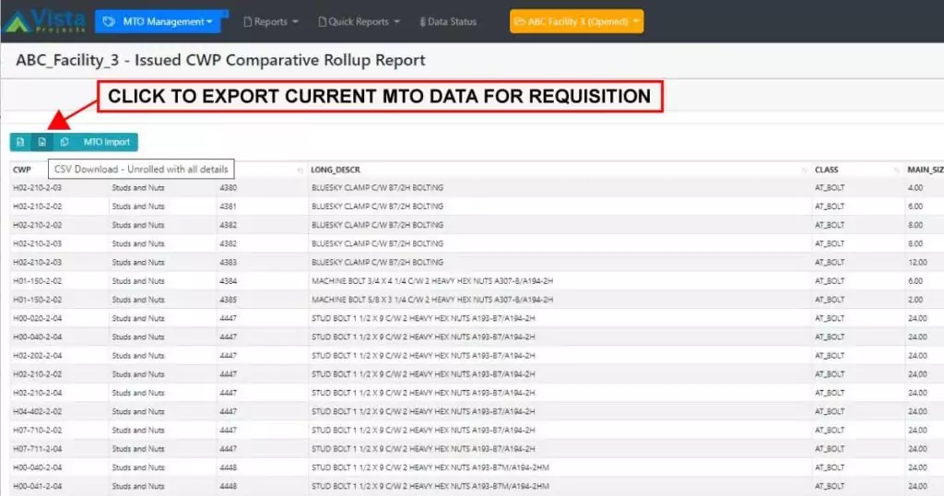Viewport: 944px width, 496px height.
Task: Select CWP cell H02-210-2-02 for item 4381
Action: click(37, 207)
